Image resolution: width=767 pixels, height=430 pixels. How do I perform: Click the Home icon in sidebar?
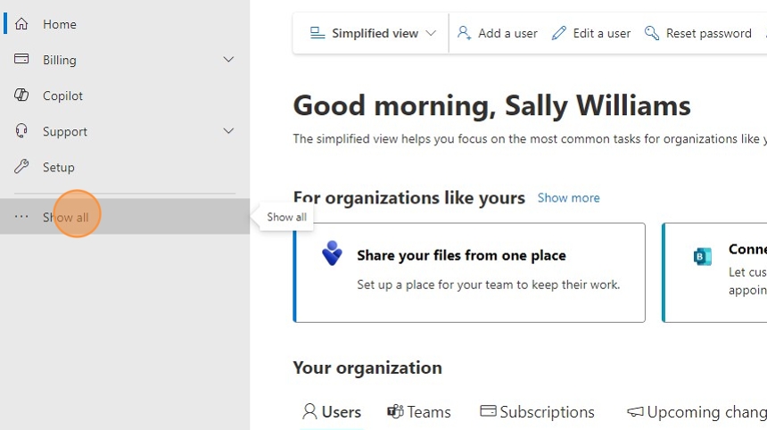click(22, 24)
